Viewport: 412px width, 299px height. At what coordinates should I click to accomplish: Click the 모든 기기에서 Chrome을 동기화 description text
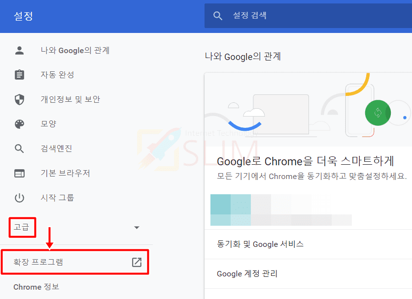tap(311, 176)
